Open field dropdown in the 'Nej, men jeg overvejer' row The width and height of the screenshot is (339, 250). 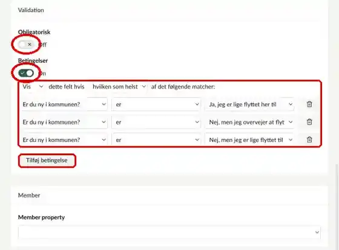pos(64,122)
